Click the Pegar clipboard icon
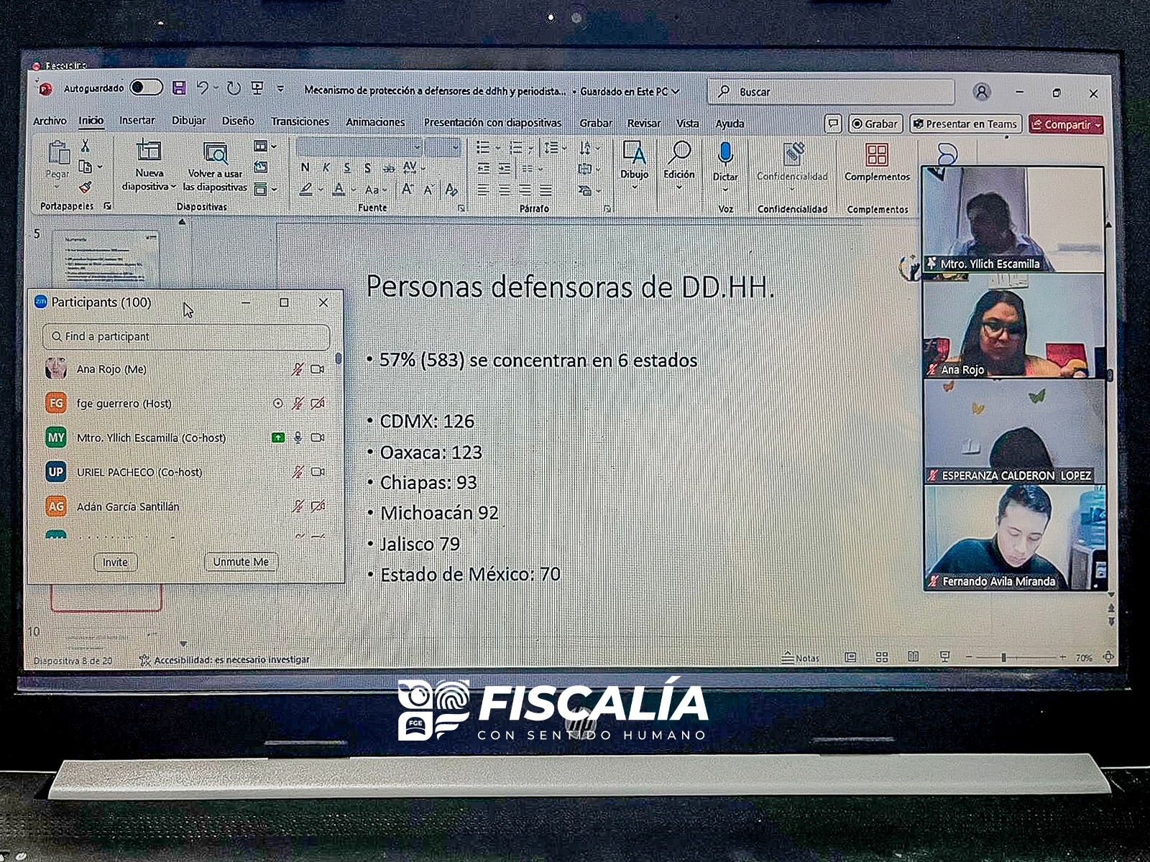The width and height of the screenshot is (1150, 862). click(x=57, y=153)
